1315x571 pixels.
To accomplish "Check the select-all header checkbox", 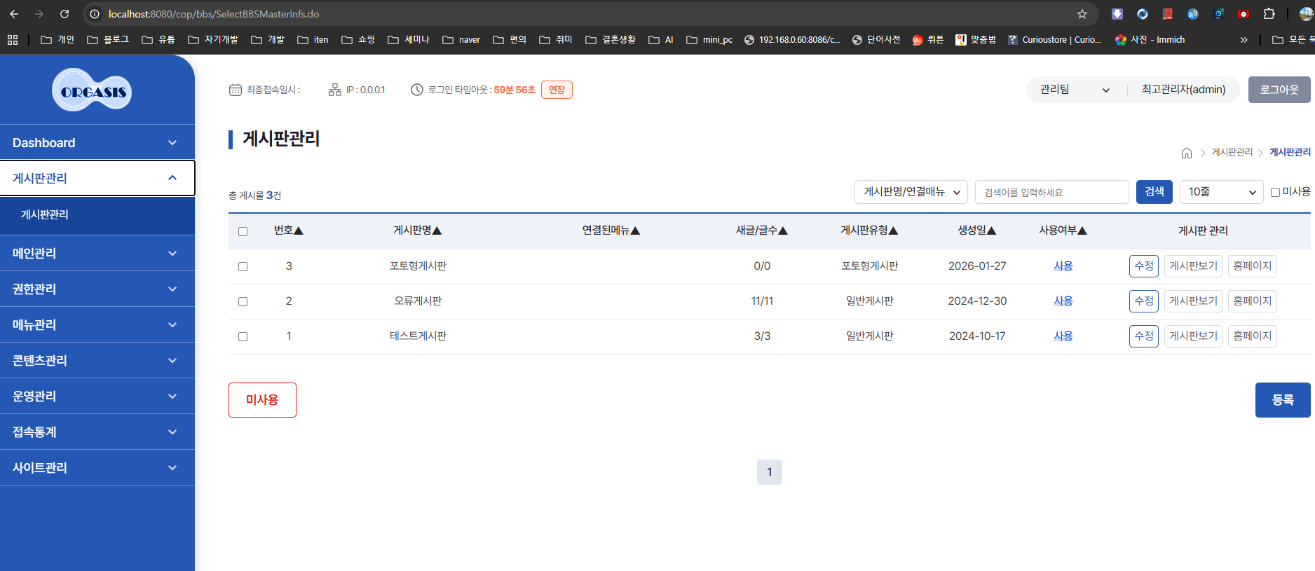I will pos(243,231).
